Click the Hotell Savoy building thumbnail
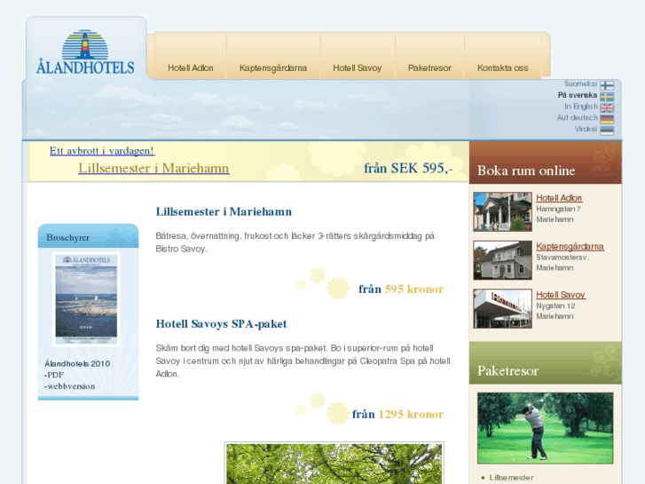Screen dimensions: 645x484 point(502,308)
